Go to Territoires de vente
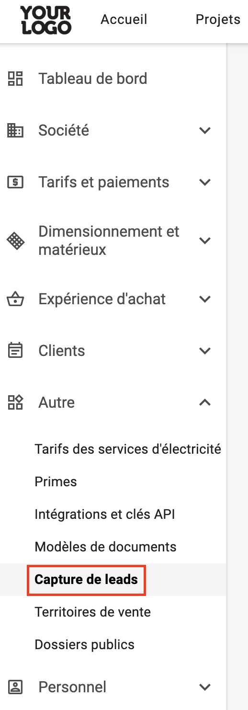 click(x=93, y=612)
